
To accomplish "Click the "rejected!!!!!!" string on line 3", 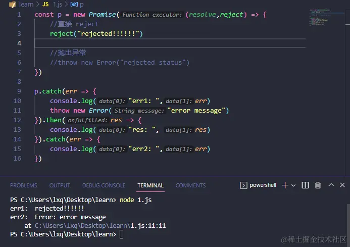I will (x=108, y=34).
